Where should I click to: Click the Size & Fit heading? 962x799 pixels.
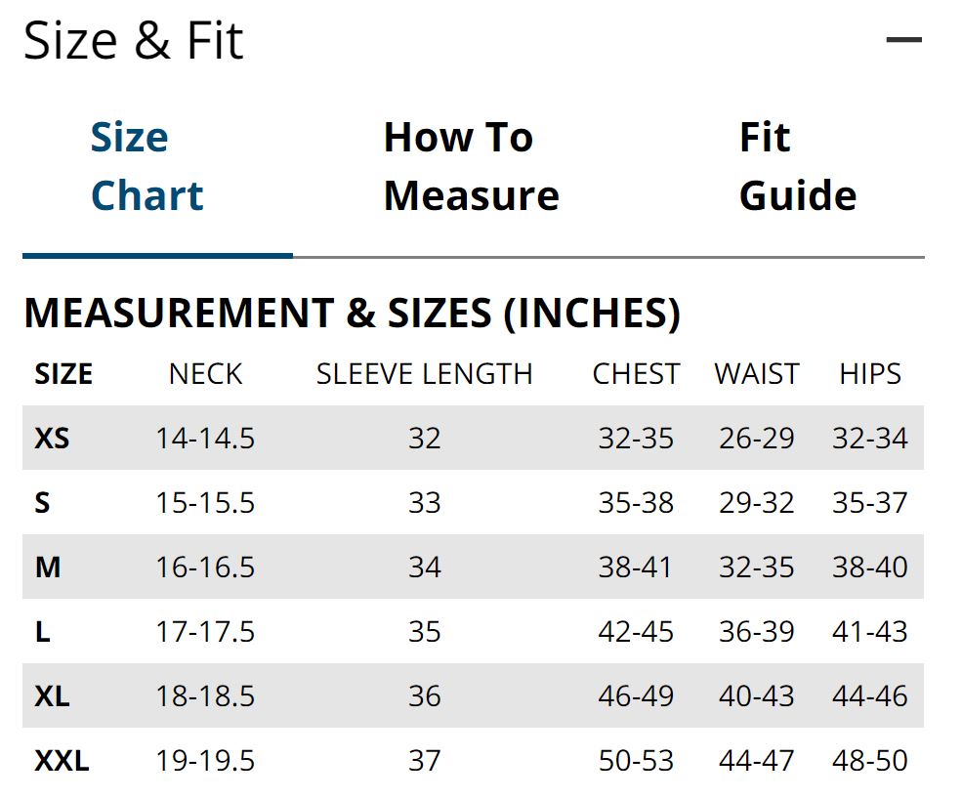point(133,40)
